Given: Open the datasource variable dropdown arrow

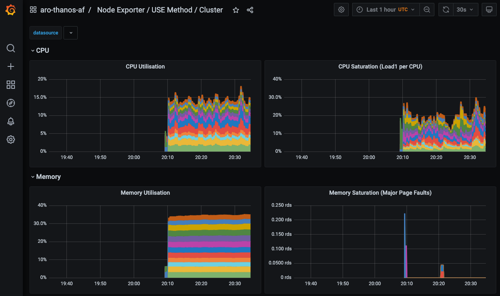Looking at the screenshot, I should (x=70, y=32).
